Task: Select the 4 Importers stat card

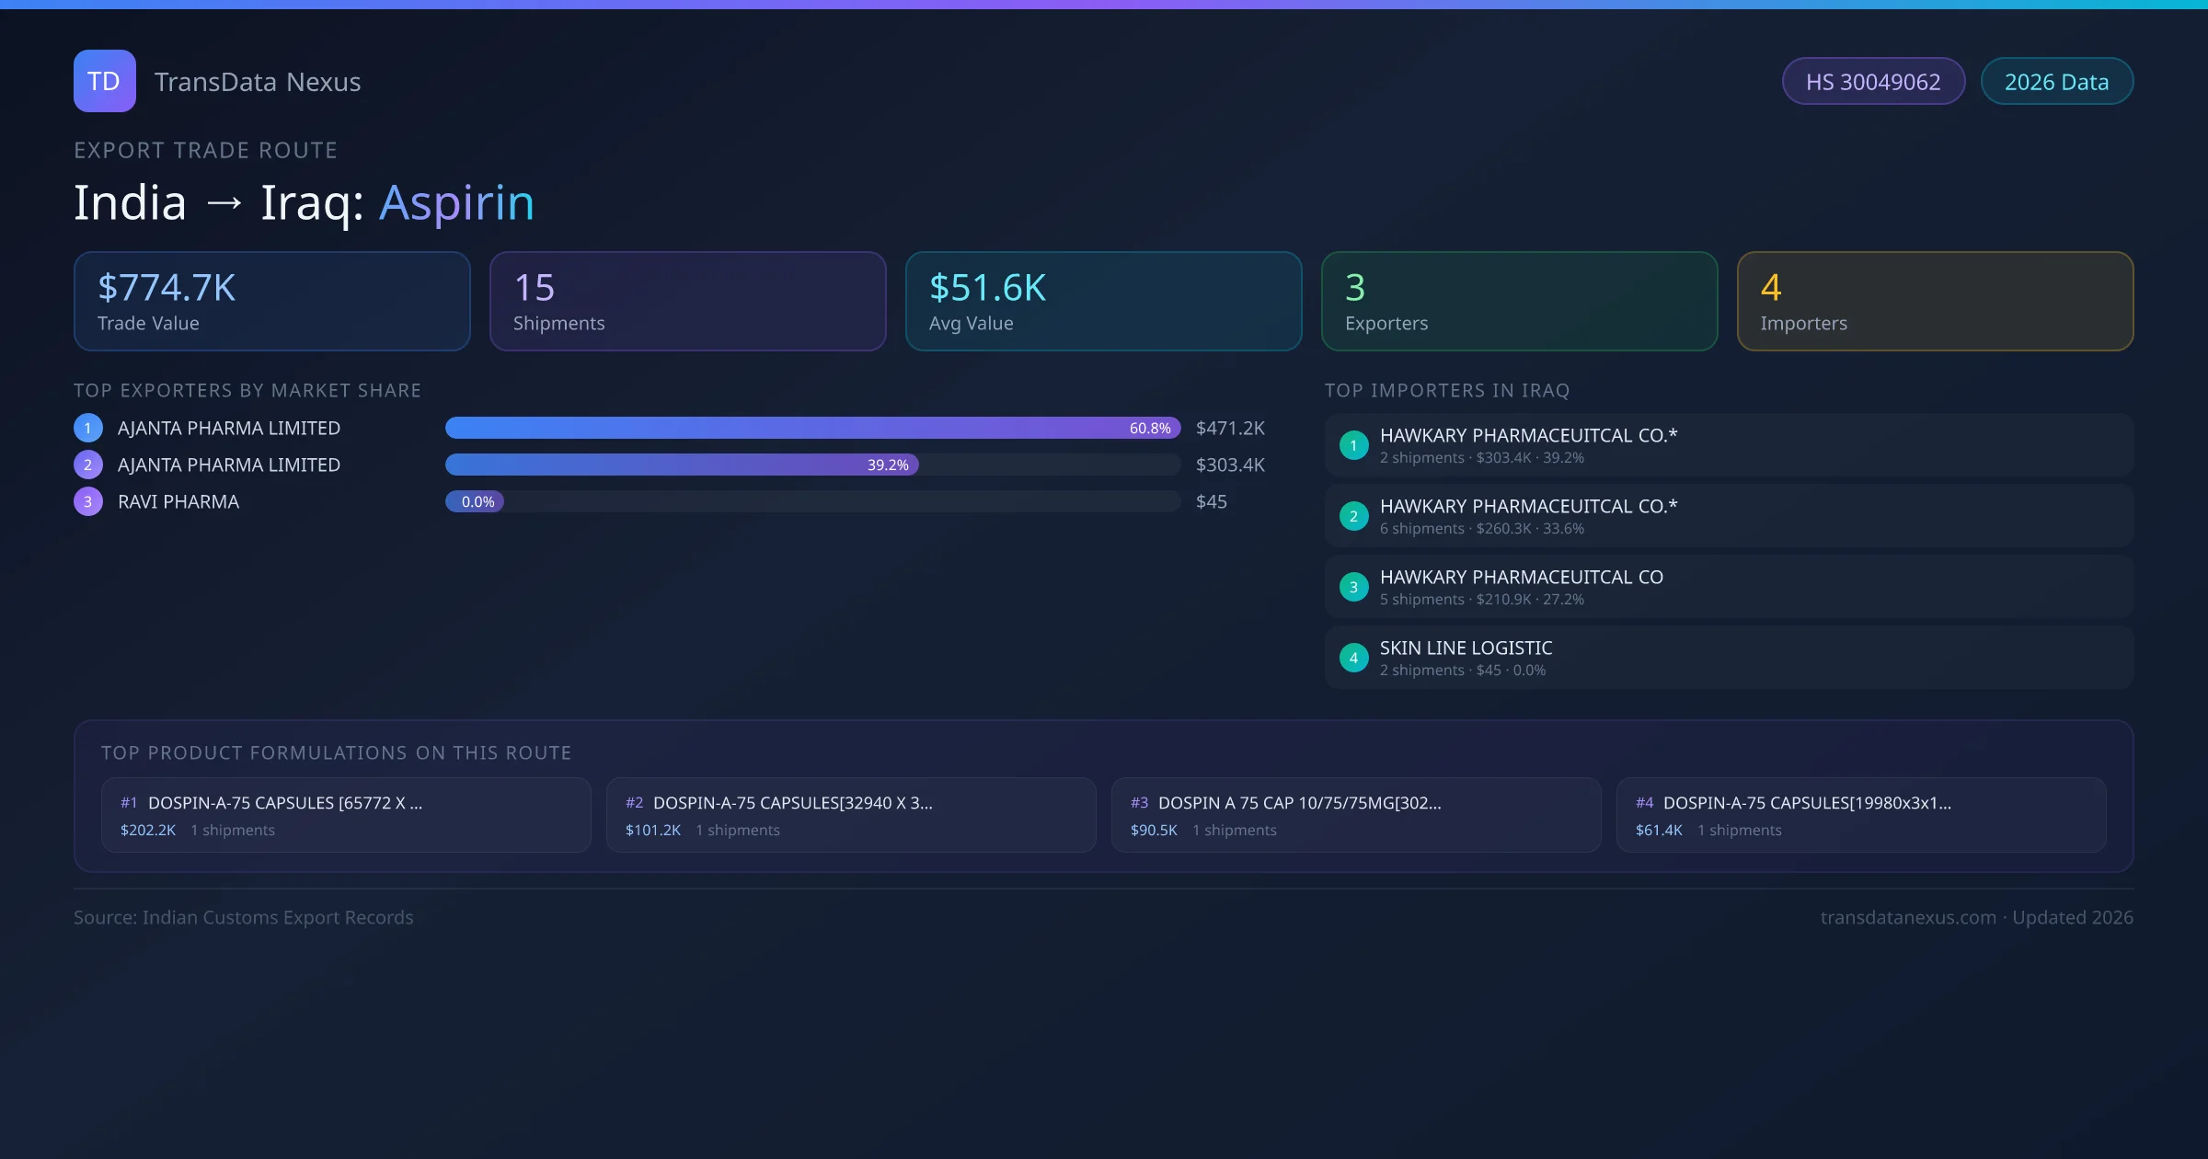Action: [x=1935, y=301]
